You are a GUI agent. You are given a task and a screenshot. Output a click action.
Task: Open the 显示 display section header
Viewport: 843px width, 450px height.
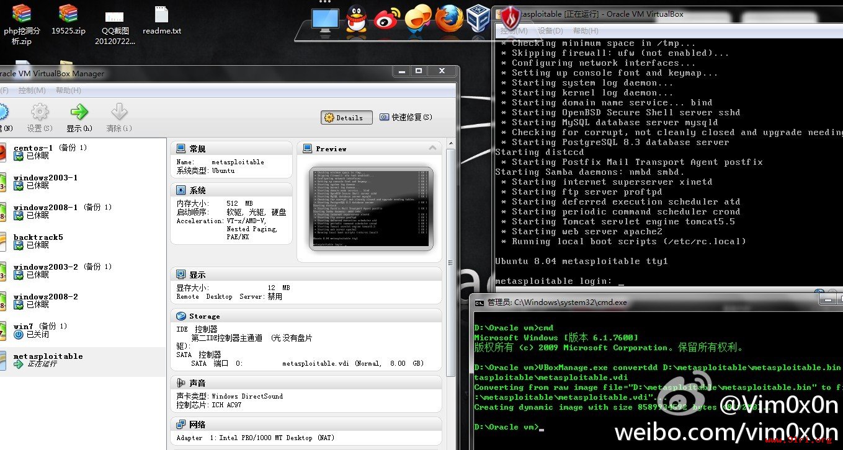coord(306,275)
